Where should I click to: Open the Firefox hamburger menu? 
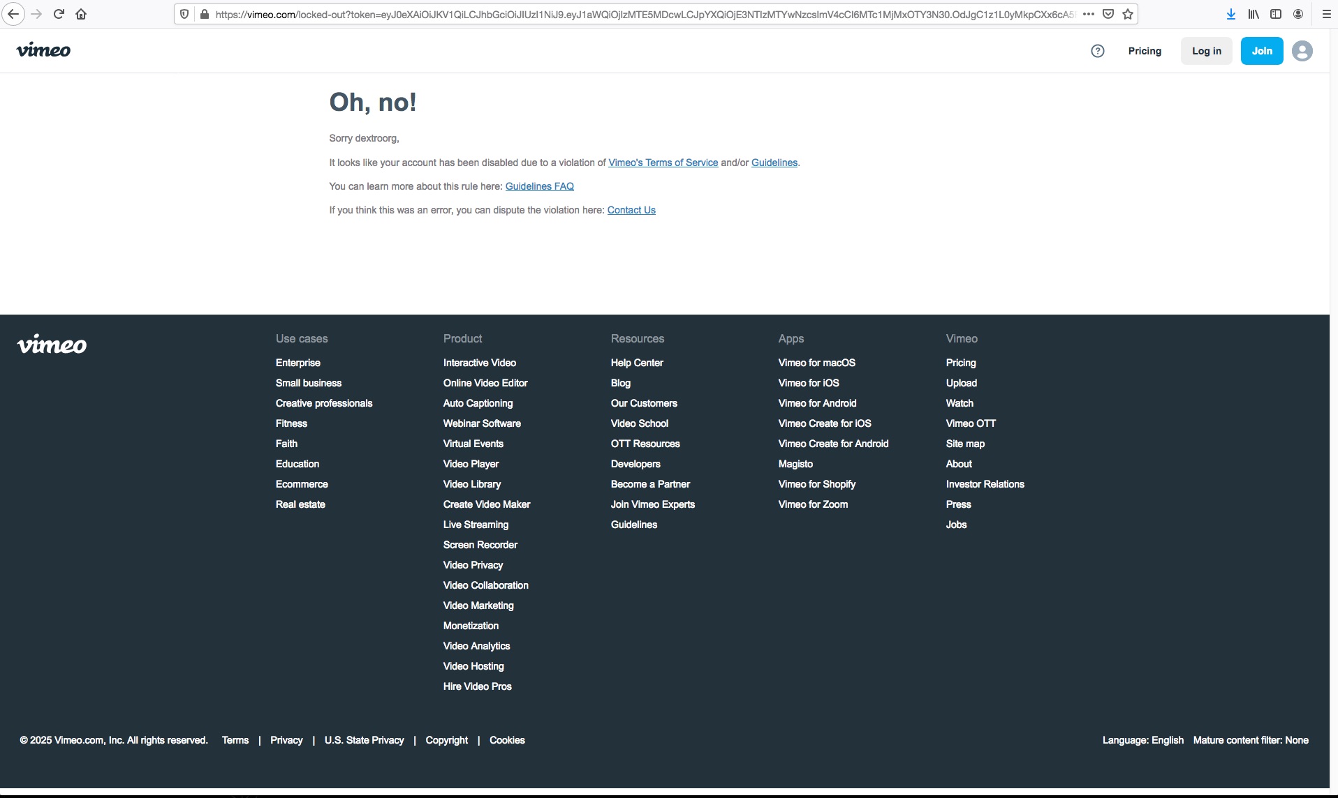pos(1326,14)
